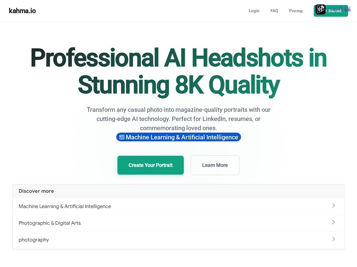Screen dimensions: 357x267
Task: Select the blue Machine Learning & Artificial Intelligence badge
Action: pos(178,137)
